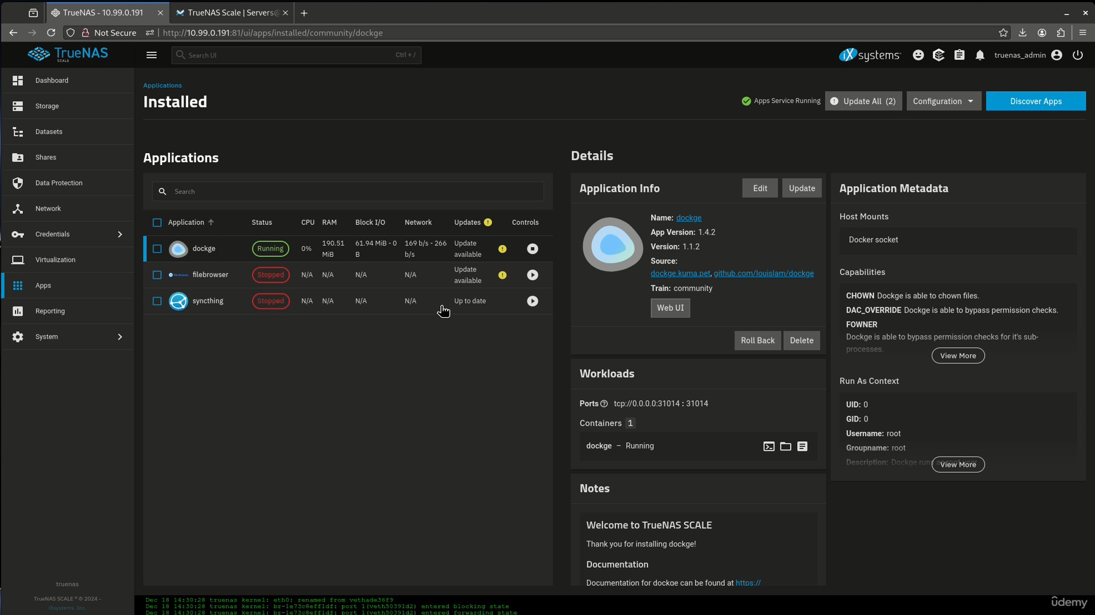Open documentation https:// link in Notes
Screen dimensions: 1095x615
click(748, 583)
